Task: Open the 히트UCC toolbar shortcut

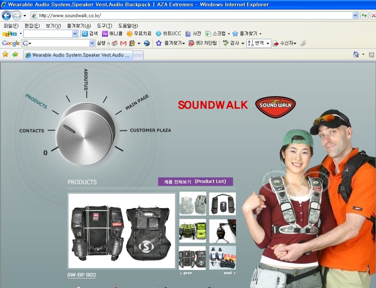Action: [168, 33]
